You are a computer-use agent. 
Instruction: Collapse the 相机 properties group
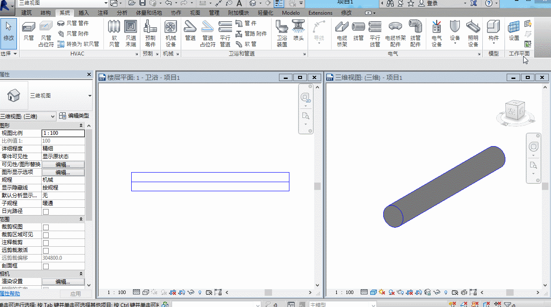click(81, 274)
